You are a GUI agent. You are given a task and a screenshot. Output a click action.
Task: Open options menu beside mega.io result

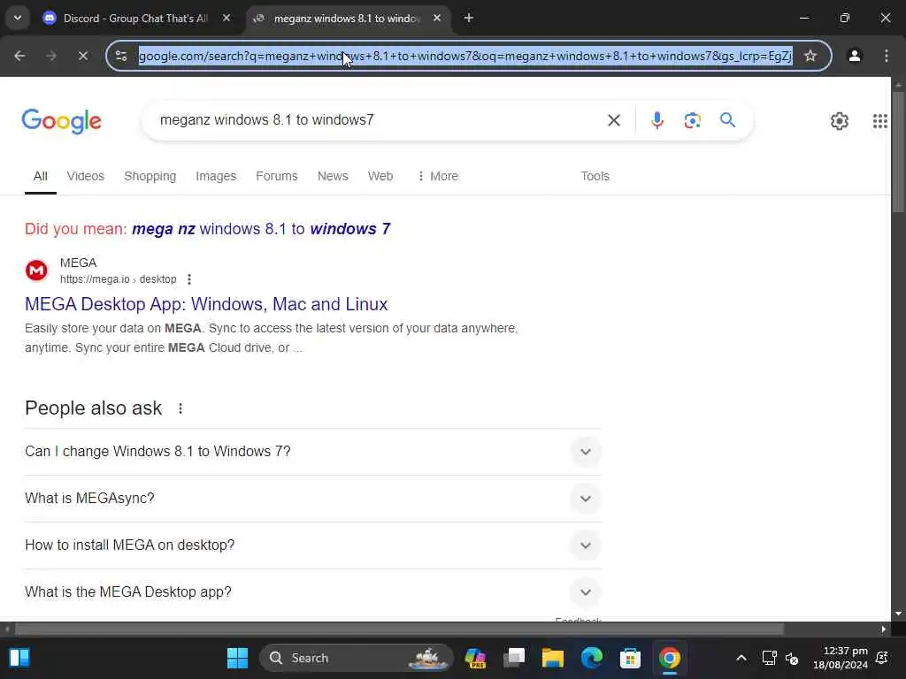click(x=189, y=279)
